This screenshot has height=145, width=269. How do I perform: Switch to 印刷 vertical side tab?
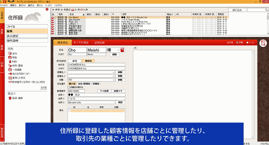pos(2,65)
